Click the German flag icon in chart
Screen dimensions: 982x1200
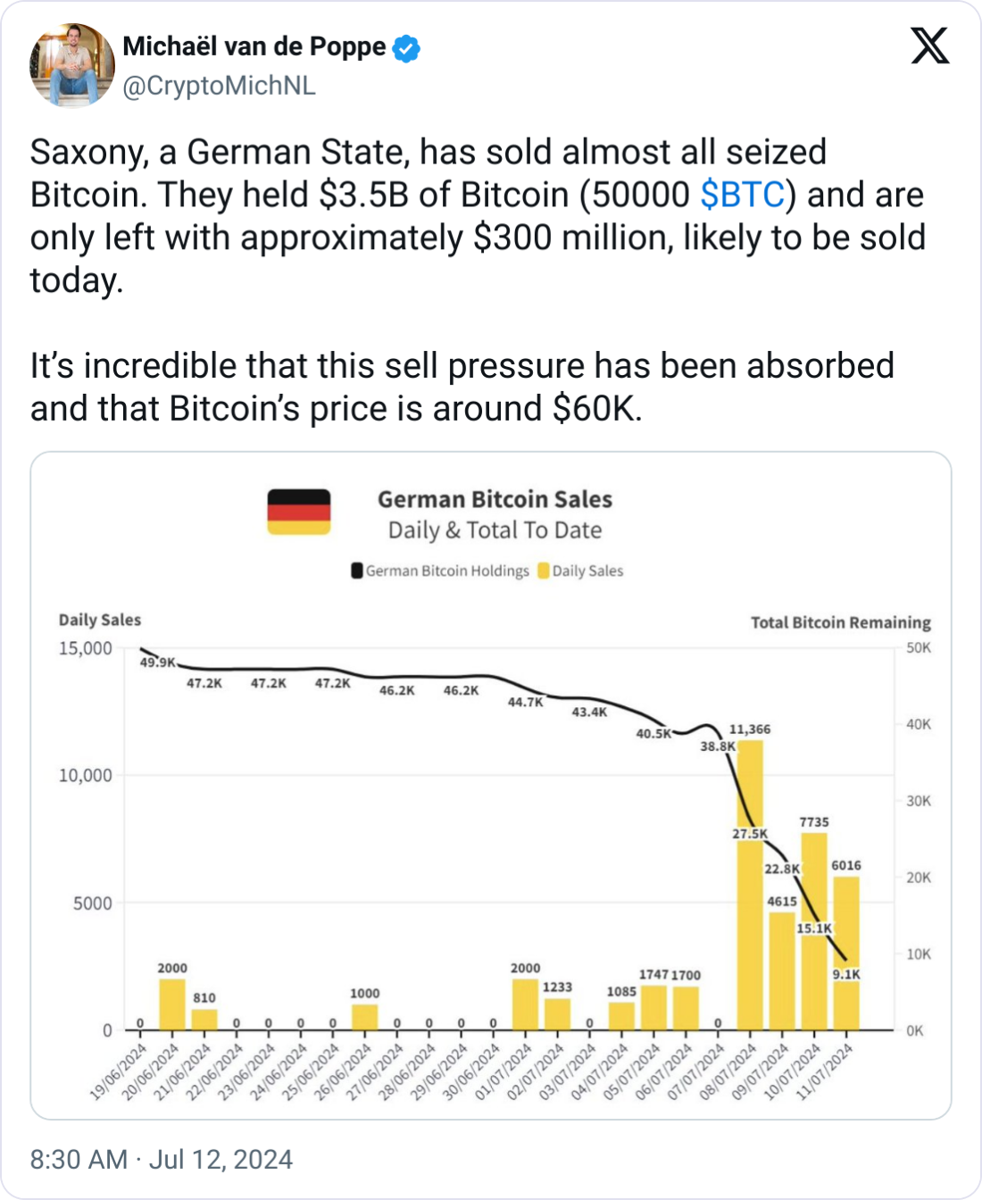click(299, 512)
